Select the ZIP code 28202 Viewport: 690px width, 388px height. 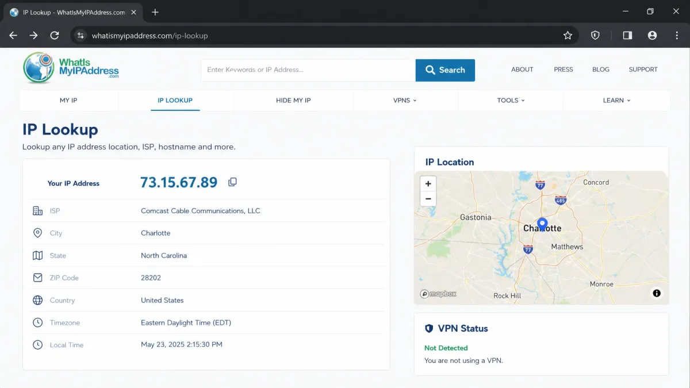(151, 278)
